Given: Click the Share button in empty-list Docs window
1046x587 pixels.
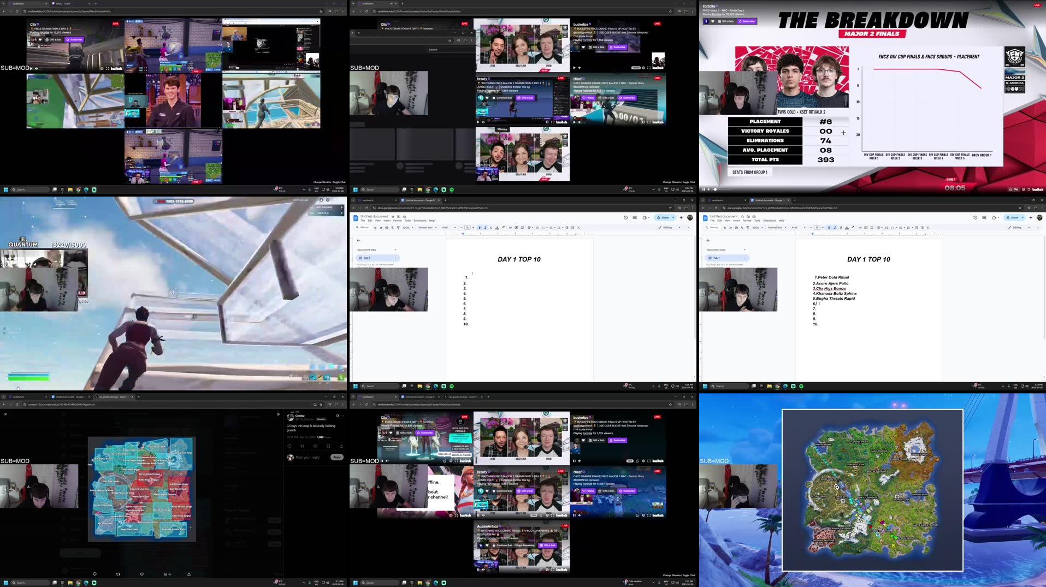Looking at the screenshot, I should 664,217.
